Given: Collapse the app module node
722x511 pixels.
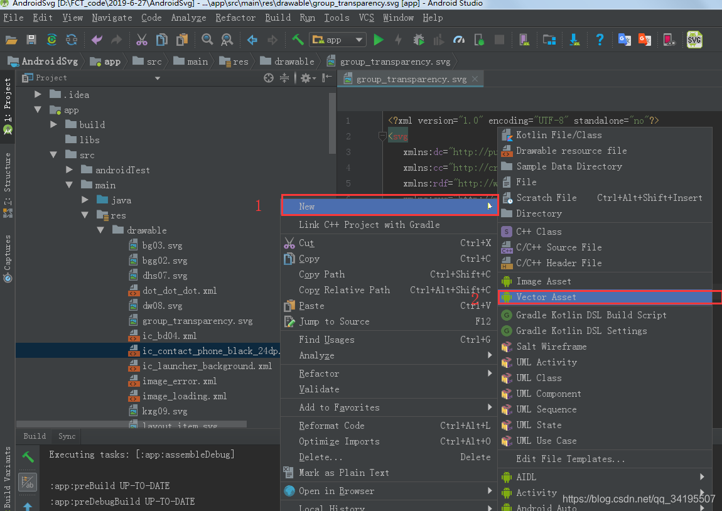Looking at the screenshot, I should [38, 110].
